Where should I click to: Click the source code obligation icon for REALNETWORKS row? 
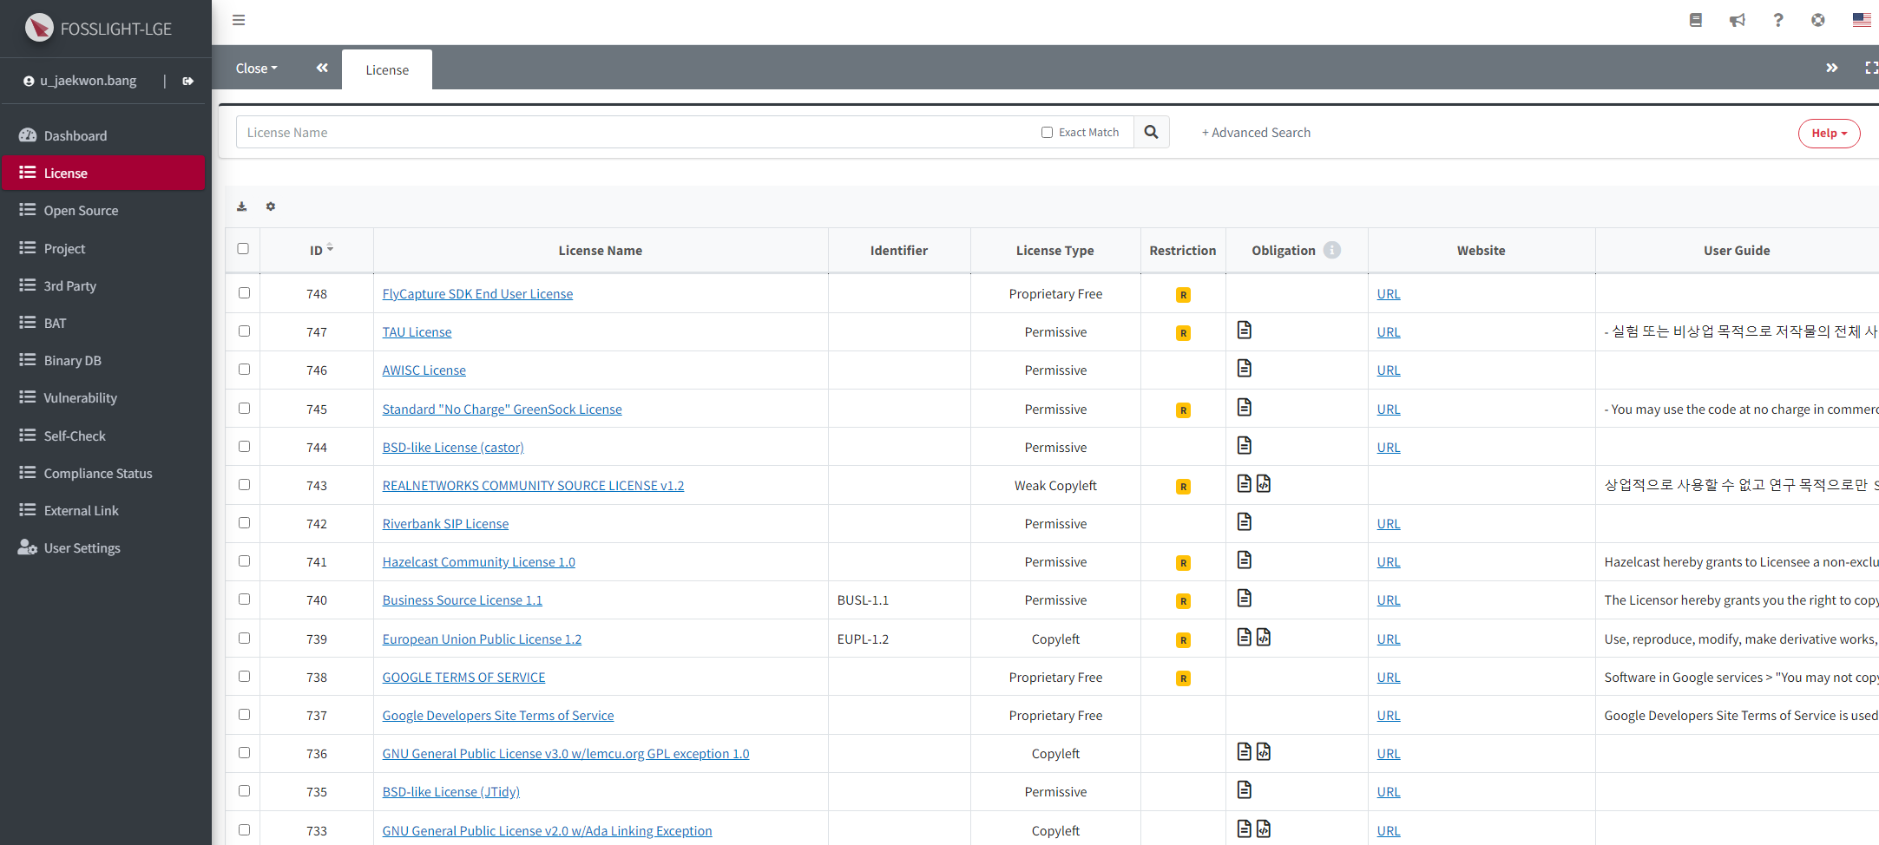[1264, 483]
